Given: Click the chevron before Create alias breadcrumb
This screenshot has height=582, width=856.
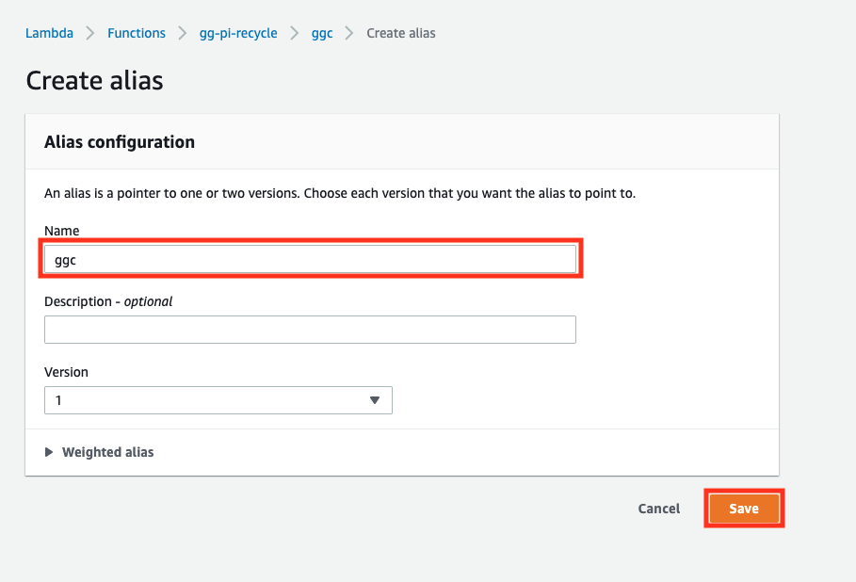Looking at the screenshot, I should (x=349, y=33).
